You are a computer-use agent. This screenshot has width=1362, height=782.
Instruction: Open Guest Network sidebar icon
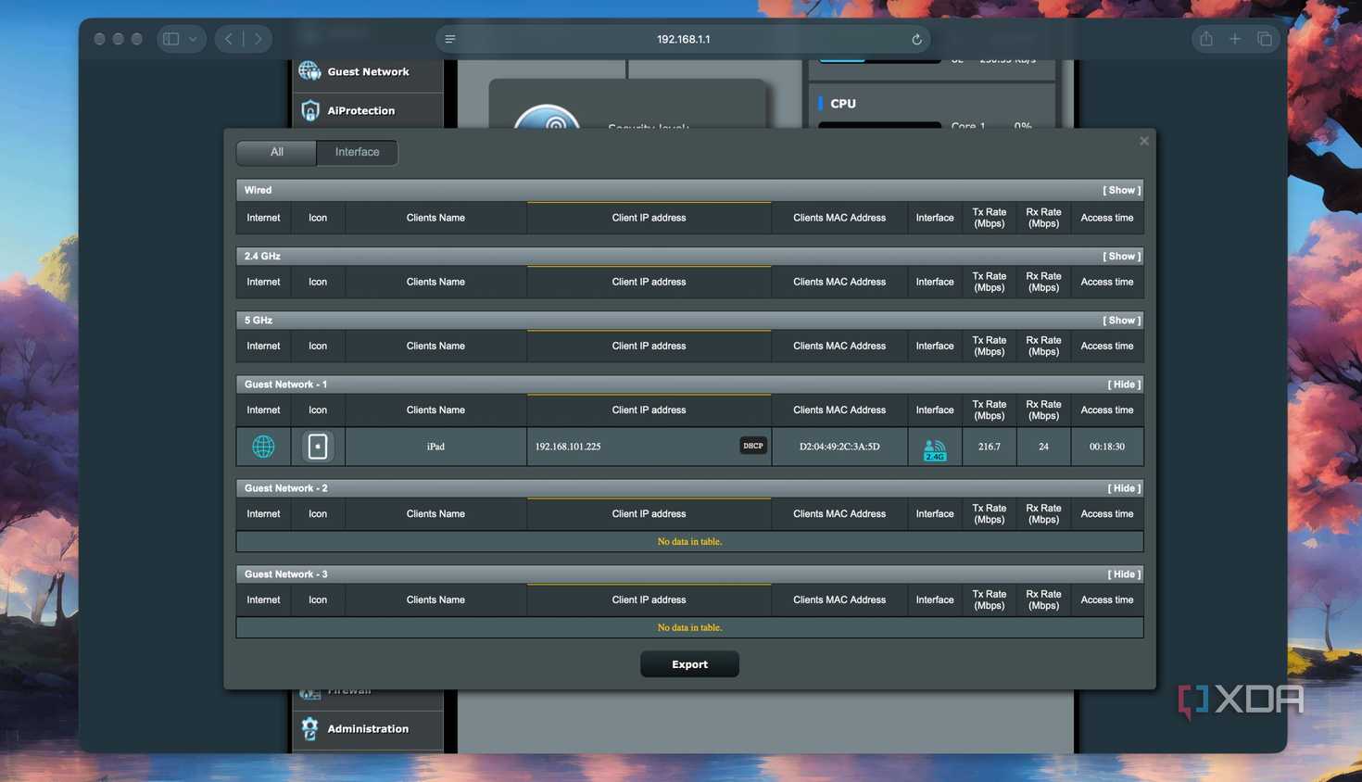click(309, 71)
